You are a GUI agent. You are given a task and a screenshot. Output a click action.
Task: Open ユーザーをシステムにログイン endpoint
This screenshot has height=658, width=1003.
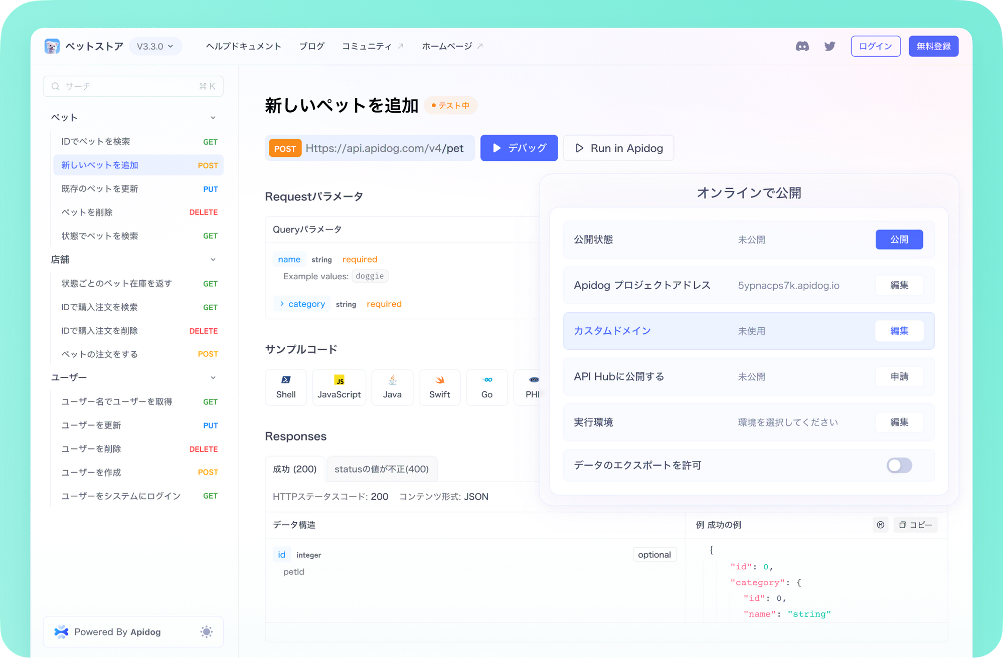[x=138, y=496]
